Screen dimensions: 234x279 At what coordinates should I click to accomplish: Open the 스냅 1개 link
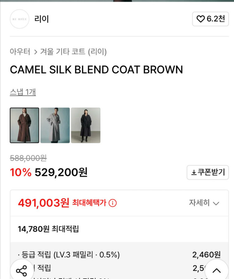coord(23,92)
